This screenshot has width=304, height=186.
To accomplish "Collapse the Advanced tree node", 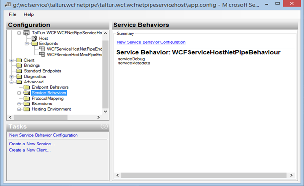I will click(11, 82).
